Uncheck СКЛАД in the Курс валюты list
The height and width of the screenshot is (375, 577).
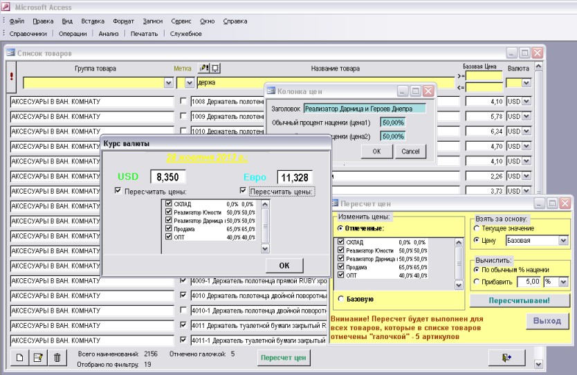[169, 203]
